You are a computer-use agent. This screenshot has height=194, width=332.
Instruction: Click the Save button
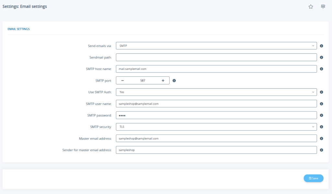coord(313,178)
